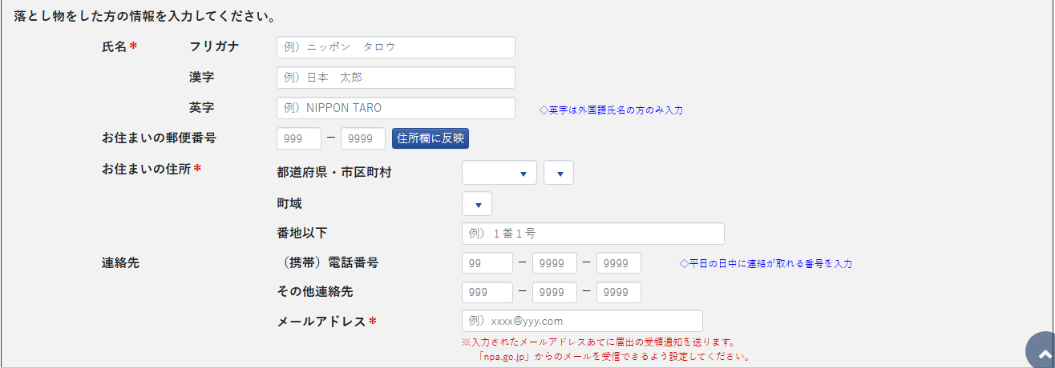1055x368 pixels.
Task: Click first box of その他連絡先
Action: pyautogui.click(x=487, y=292)
